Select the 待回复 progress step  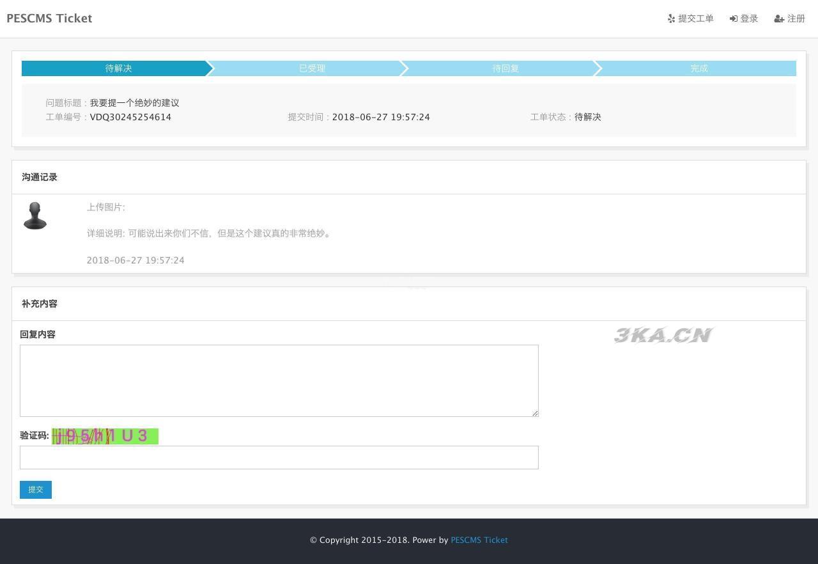point(505,68)
